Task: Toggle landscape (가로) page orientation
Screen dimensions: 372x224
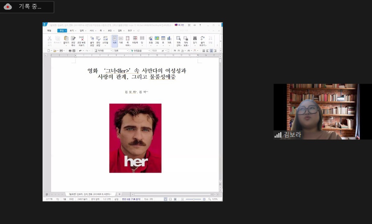Action: click(x=121, y=39)
